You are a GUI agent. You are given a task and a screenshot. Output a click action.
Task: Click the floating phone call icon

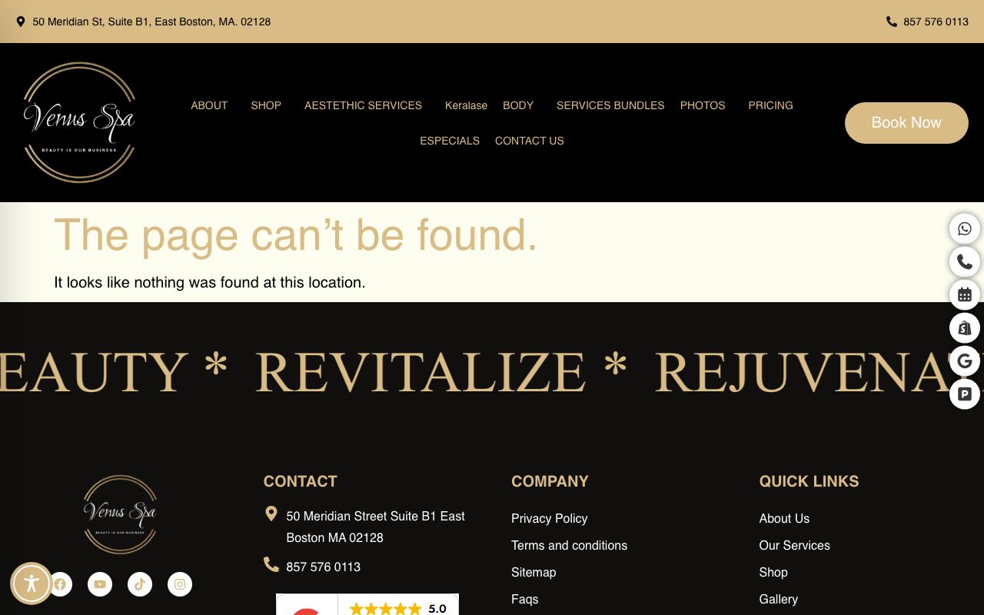coord(964,262)
